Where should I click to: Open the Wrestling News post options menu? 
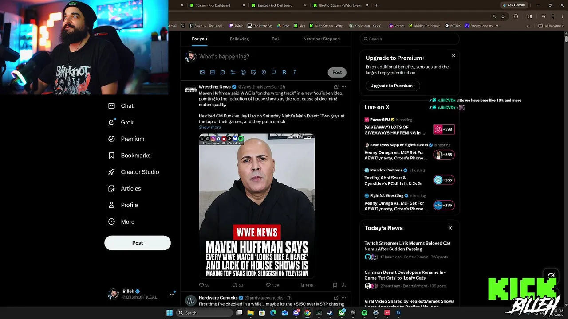[343, 87]
